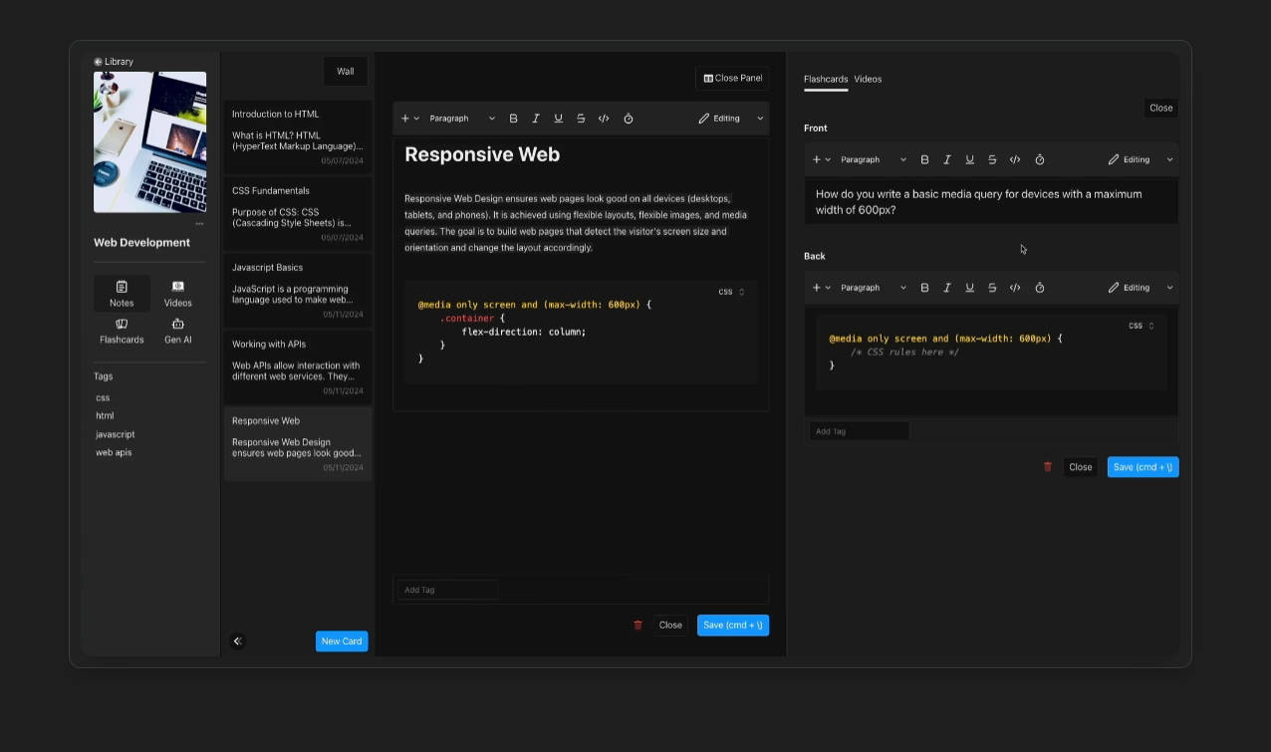The image size is (1271, 752).
Task: Click Close button above the Front label
Action: tap(1161, 108)
